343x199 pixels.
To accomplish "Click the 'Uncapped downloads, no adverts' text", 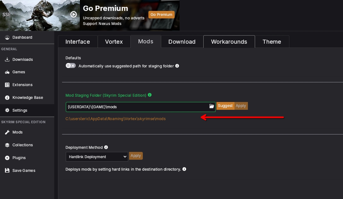I will [114, 18].
